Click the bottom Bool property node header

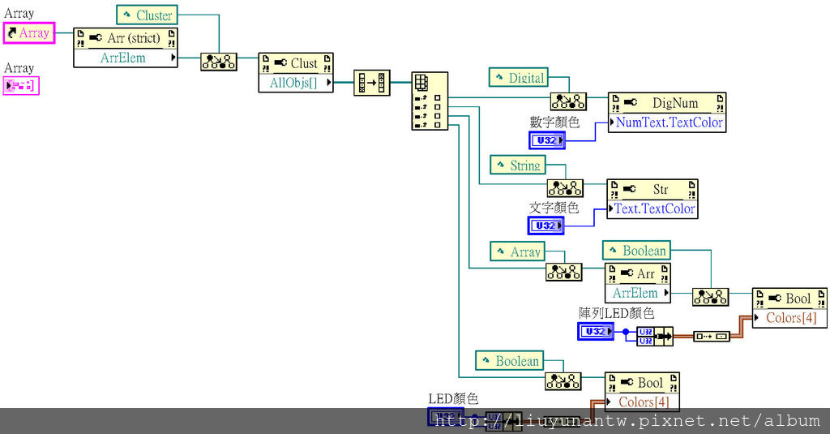click(642, 383)
